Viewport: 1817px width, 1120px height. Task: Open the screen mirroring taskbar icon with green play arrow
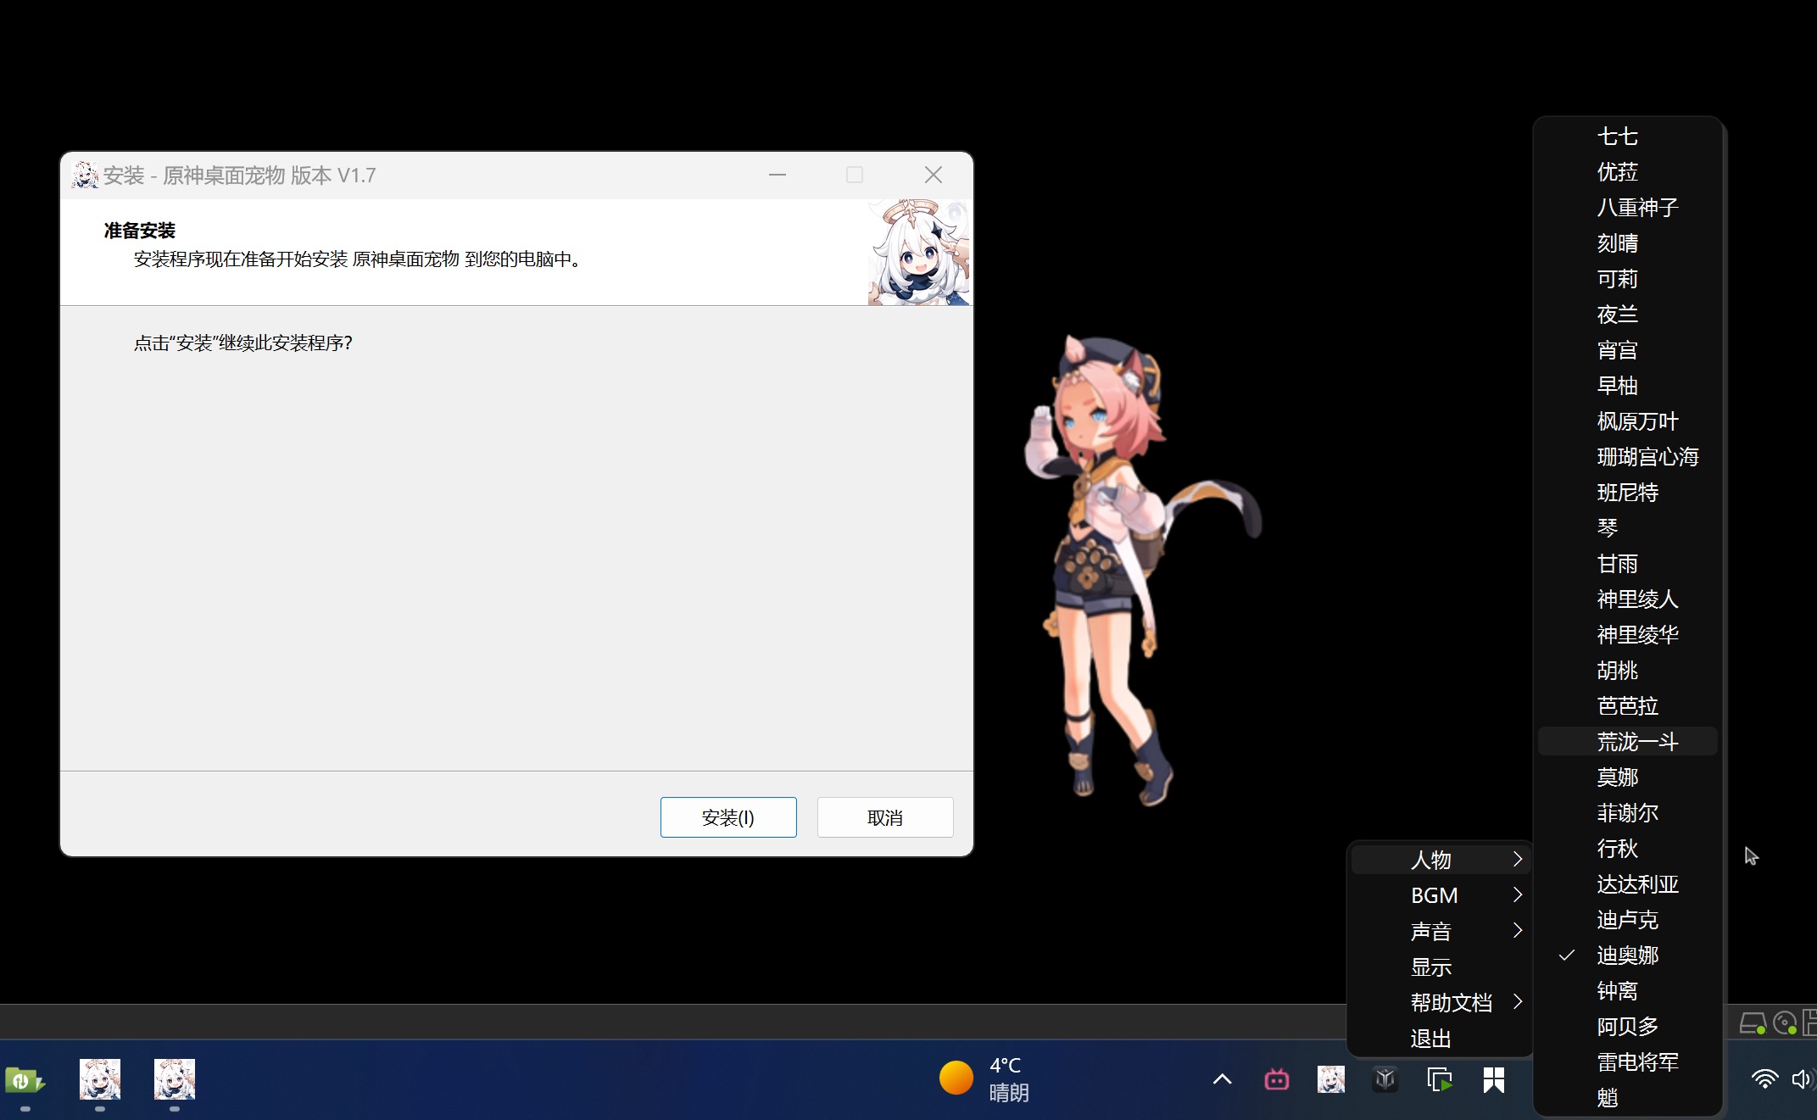1439,1079
